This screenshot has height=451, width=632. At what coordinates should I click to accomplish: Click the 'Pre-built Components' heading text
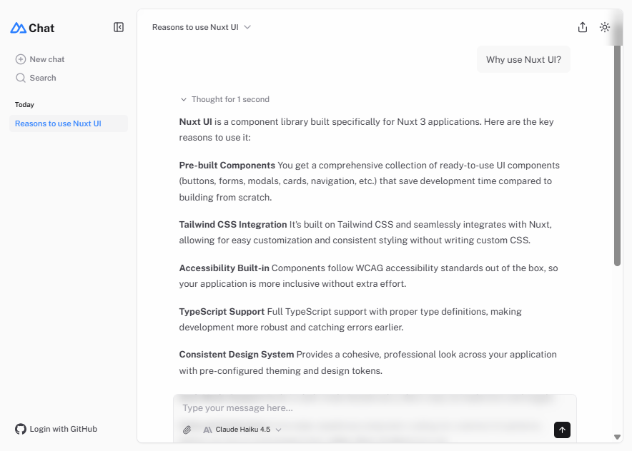pos(227,166)
